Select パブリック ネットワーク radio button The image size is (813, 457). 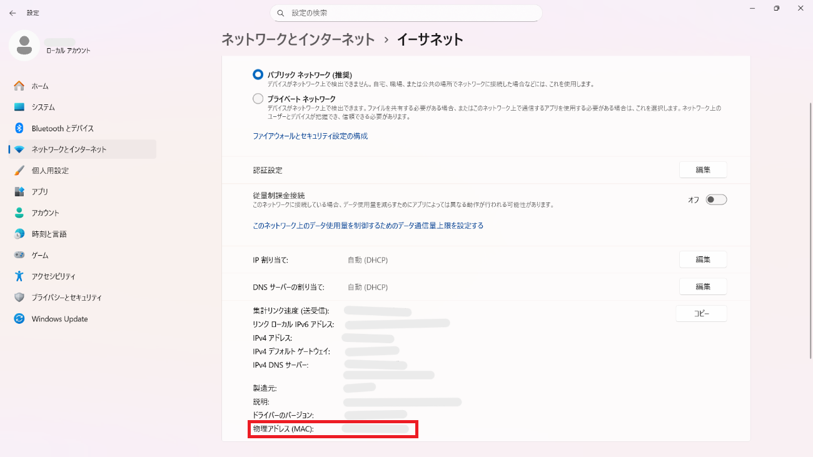[x=258, y=74]
